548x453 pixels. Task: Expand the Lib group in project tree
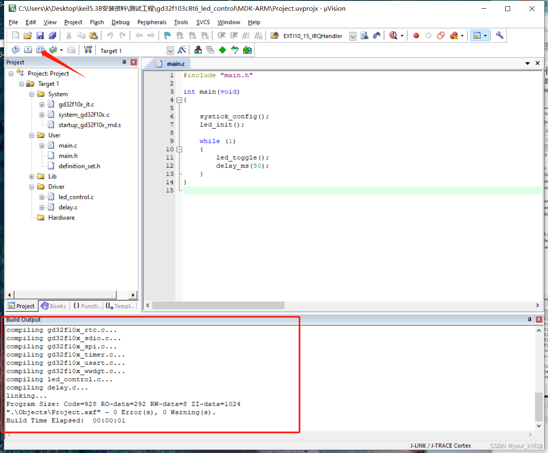click(x=32, y=177)
